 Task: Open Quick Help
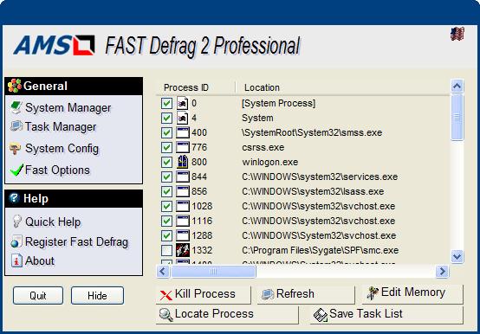coord(53,222)
